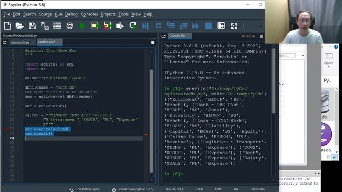Stop current console command square button
The image size is (342, 192).
(x=261, y=36)
